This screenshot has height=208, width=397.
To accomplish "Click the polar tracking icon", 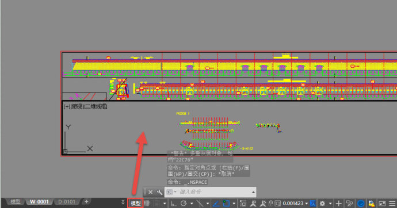I will coord(184,203).
